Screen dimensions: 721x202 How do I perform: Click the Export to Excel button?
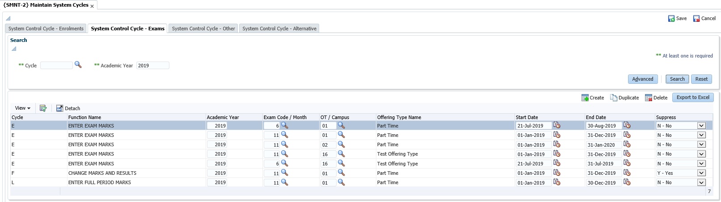(x=692, y=97)
